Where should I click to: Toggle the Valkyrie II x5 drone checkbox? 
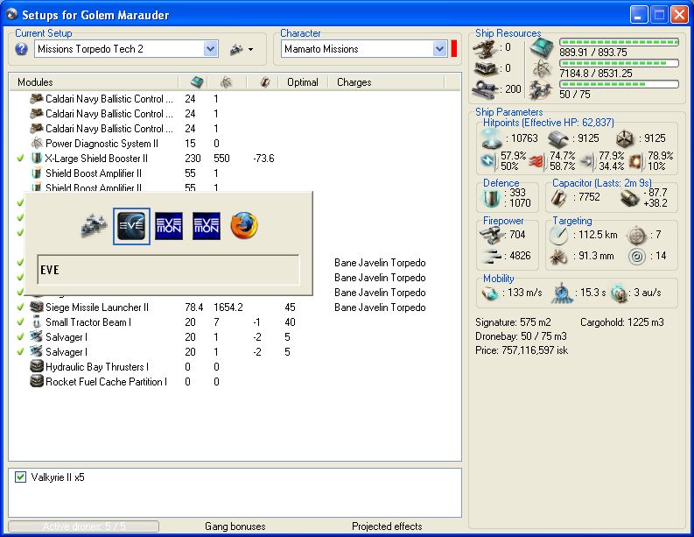20,477
